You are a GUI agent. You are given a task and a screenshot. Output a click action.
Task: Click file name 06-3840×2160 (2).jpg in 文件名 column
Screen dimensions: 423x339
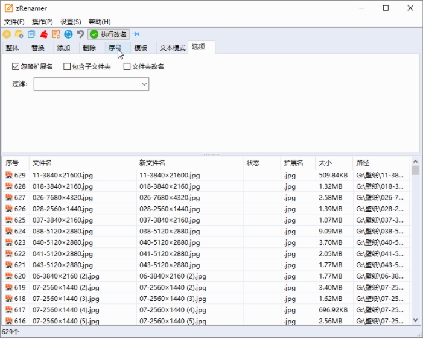pos(66,276)
